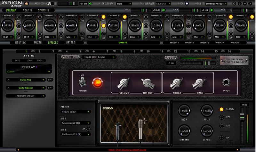Open the Top30 (UK) Bright model dropdown
256x152 pixels.
coord(99,57)
